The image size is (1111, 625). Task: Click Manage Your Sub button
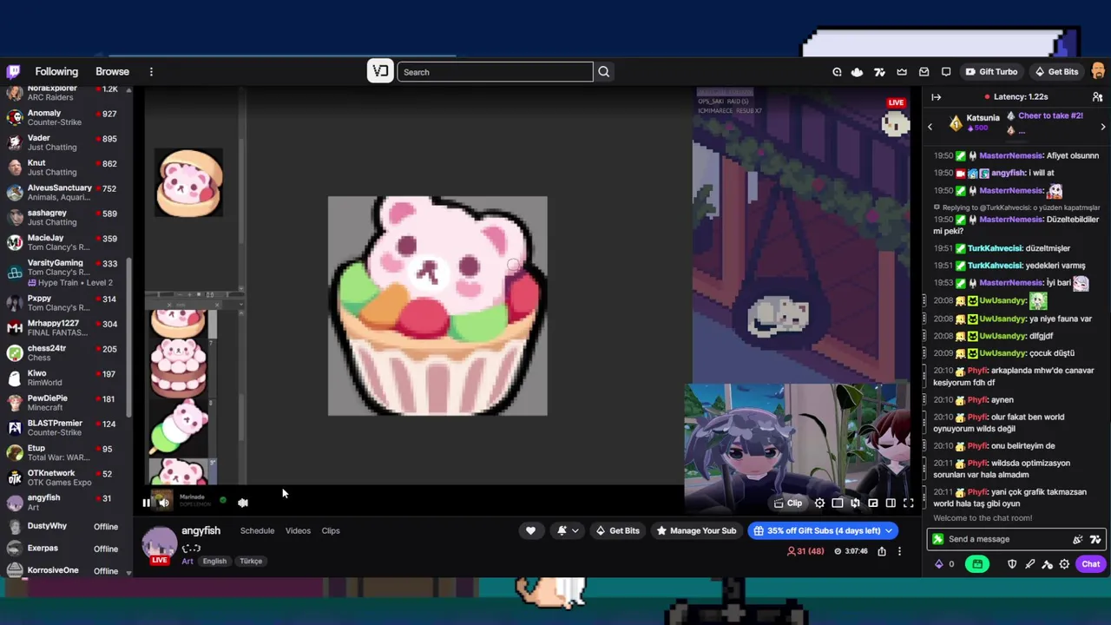(x=696, y=530)
